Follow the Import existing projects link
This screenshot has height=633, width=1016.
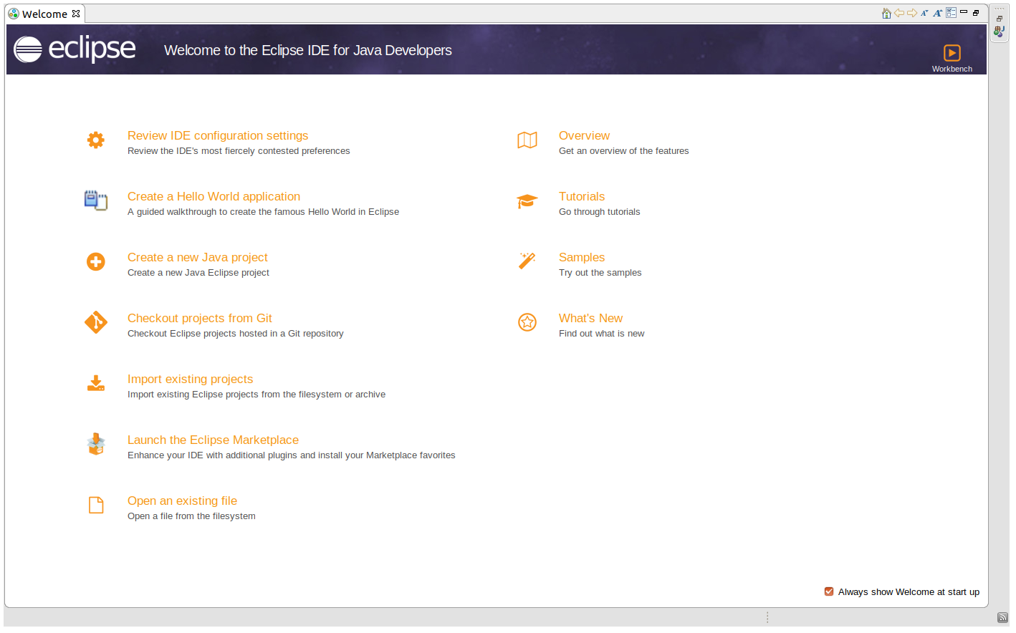point(190,380)
